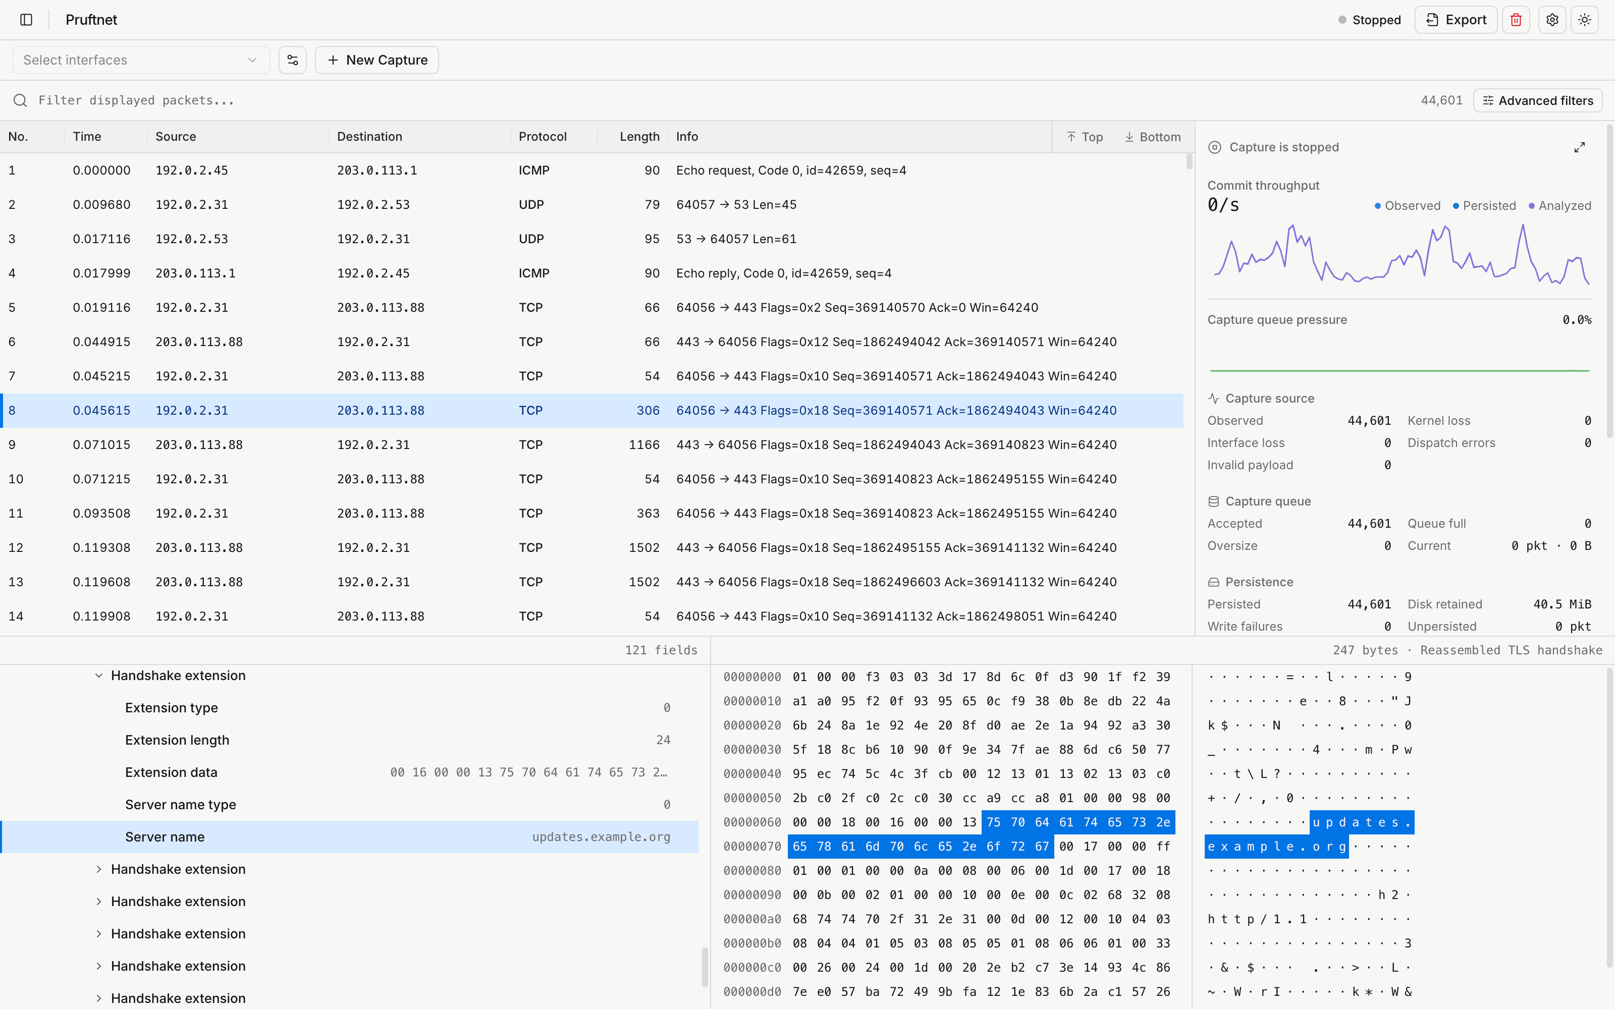The width and height of the screenshot is (1615, 1009).
Task: Select packet 2 UDP 64057 → 53 row
Action: [591, 205]
